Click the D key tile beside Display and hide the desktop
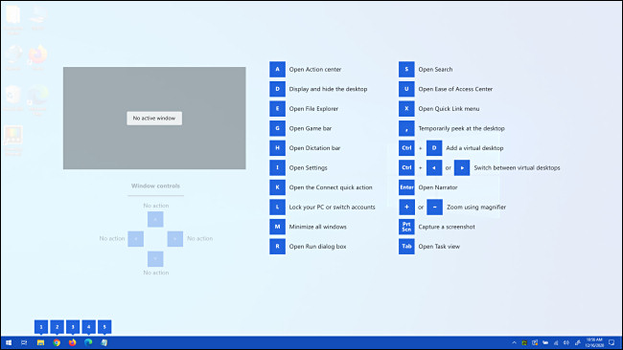Viewport: 623px width, 350px height. click(x=277, y=89)
